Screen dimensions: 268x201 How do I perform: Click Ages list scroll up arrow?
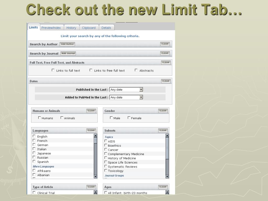(x=167, y=192)
